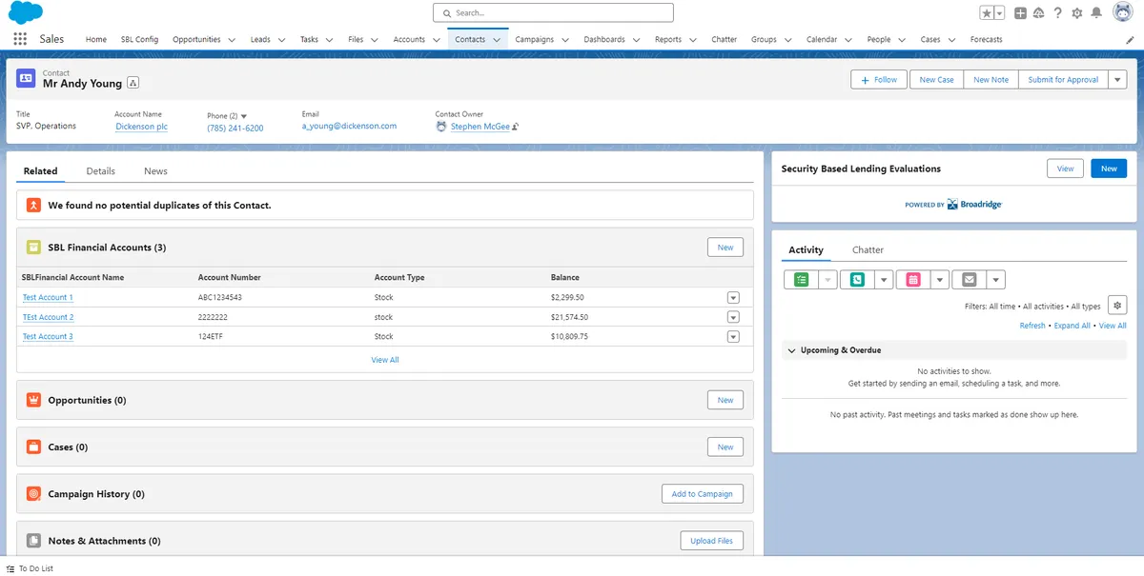
Task: Click New in Security Based Lending Evaluations
Action: (x=1109, y=169)
